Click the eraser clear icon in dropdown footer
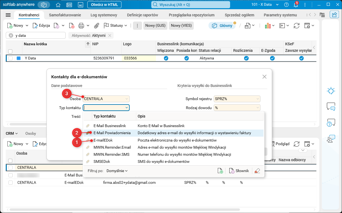This screenshot has width=342, height=213. click(257, 171)
